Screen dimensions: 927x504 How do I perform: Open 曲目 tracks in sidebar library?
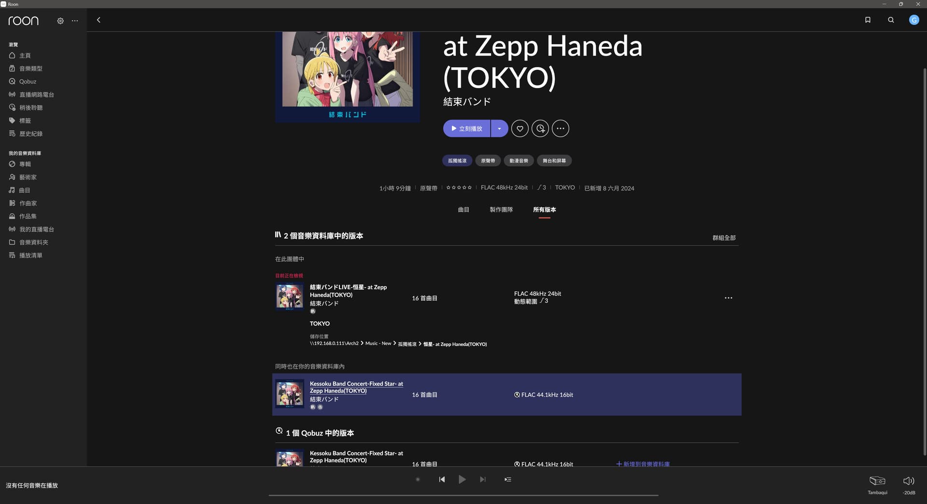[x=20, y=190]
